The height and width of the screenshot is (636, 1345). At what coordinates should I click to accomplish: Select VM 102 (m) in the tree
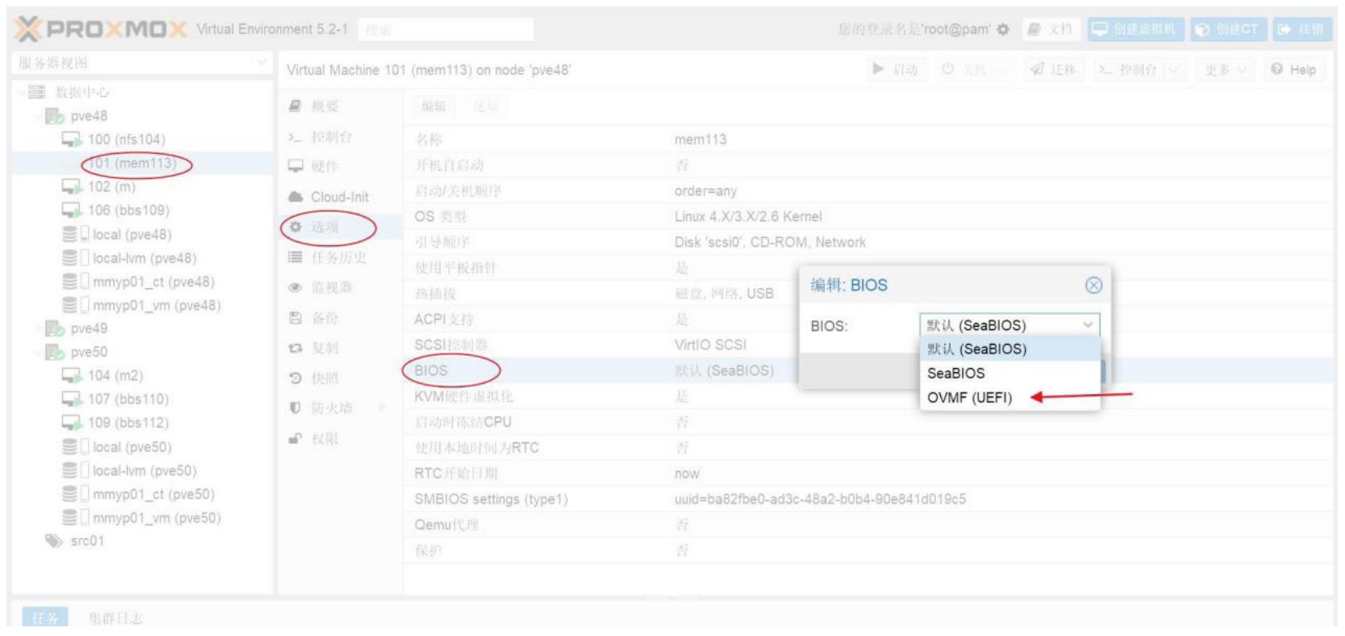(111, 187)
